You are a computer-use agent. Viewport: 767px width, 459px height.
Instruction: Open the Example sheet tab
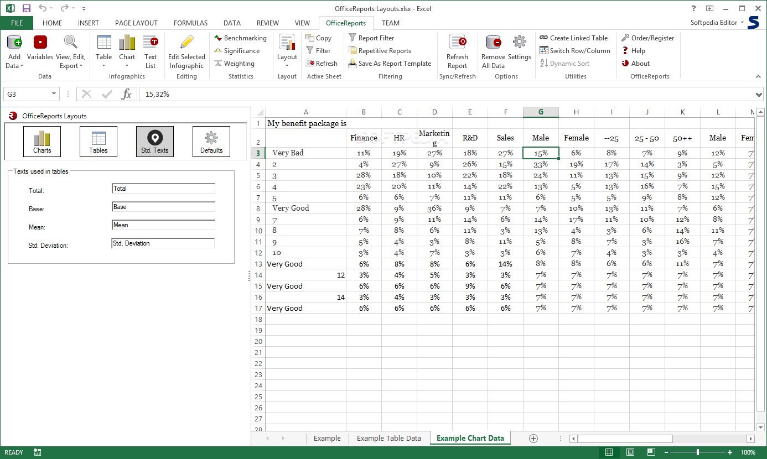pos(327,439)
